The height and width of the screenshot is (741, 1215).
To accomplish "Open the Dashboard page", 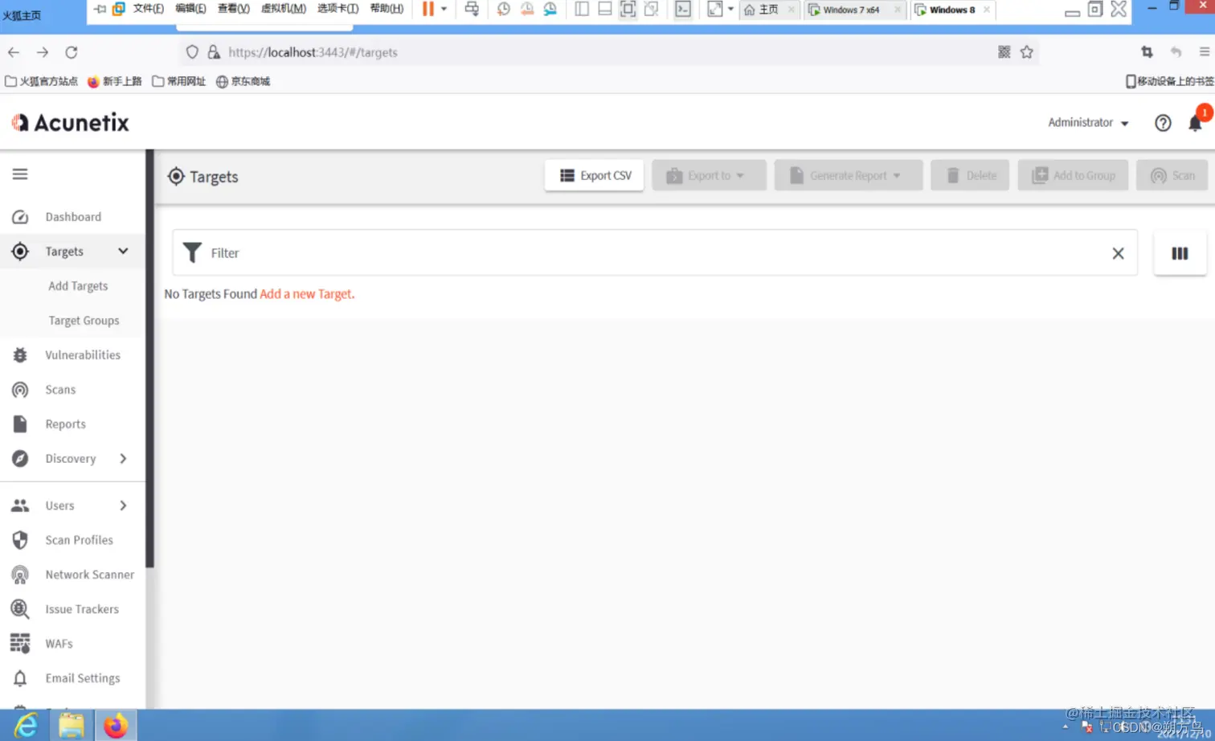I will click(x=72, y=217).
